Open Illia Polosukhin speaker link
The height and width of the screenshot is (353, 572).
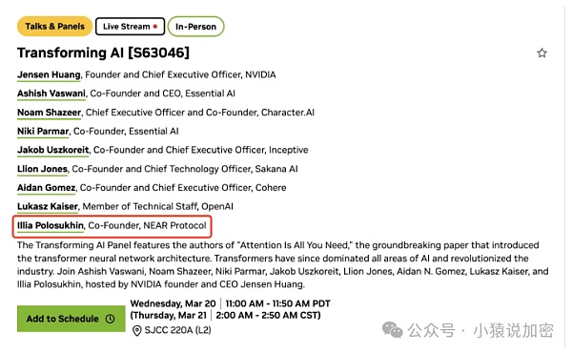pyautogui.click(x=51, y=225)
